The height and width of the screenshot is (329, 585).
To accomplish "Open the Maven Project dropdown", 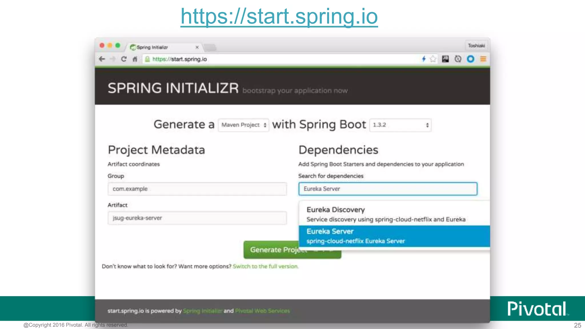I will [243, 125].
